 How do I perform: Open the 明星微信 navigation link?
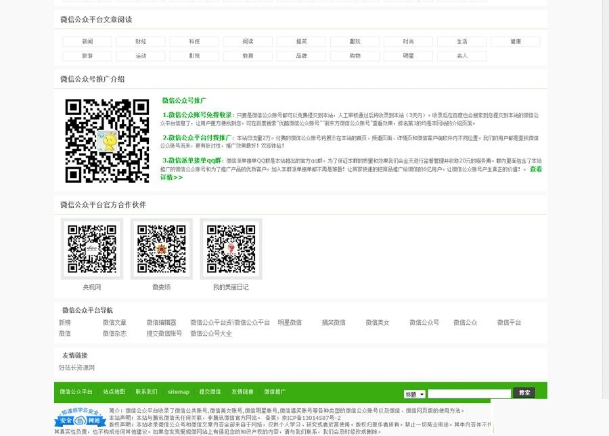pyautogui.click(x=290, y=322)
